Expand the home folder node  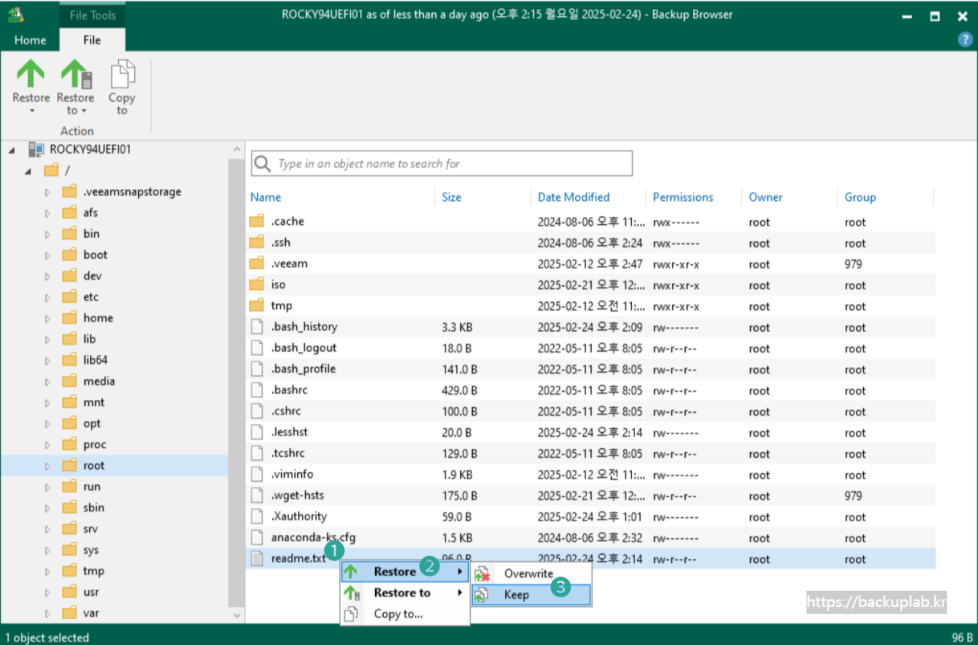pos(47,319)
